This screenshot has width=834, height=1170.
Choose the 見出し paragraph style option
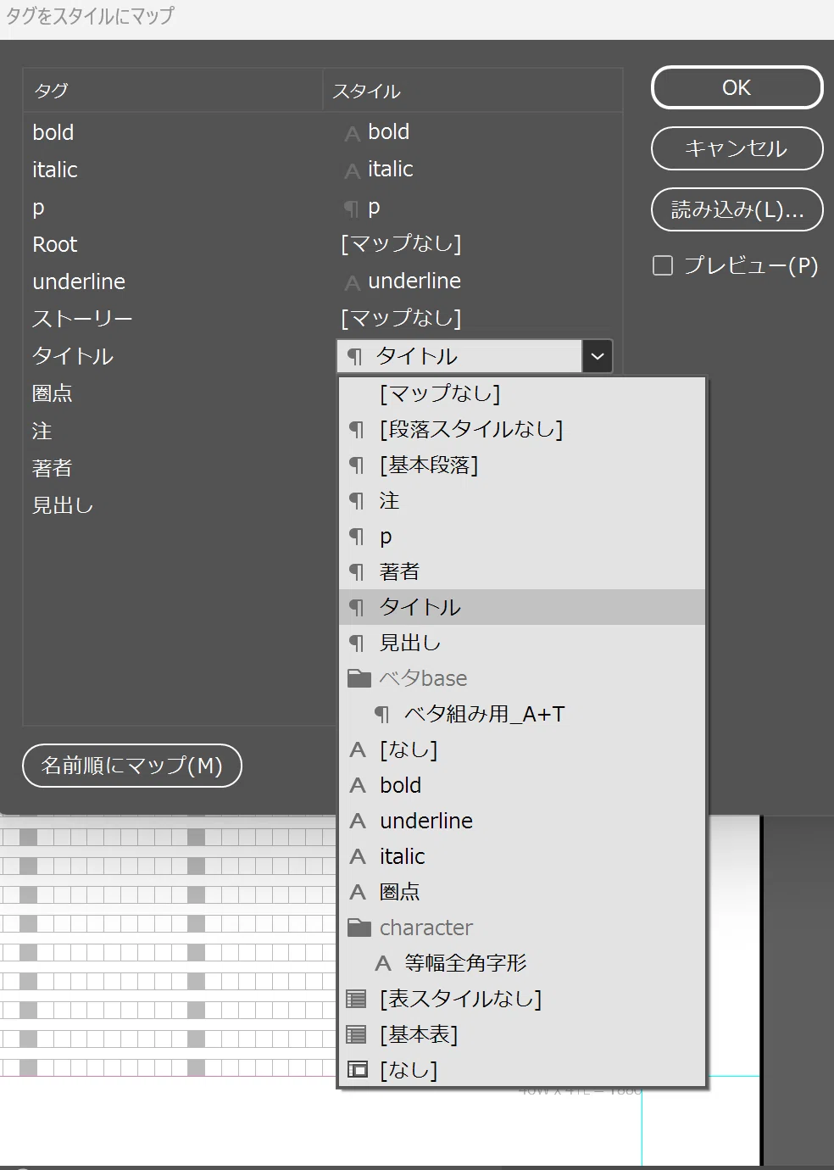[522, 643]
